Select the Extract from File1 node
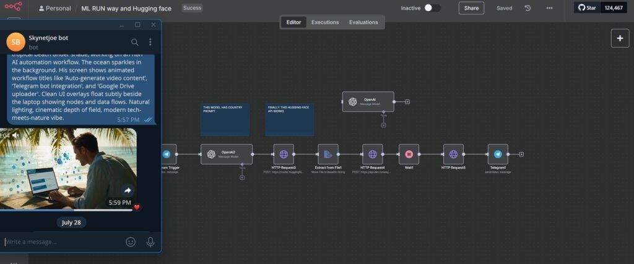 pyautogui.click(x=328, y=154)
